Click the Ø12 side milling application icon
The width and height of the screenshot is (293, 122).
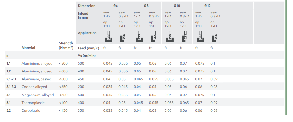pos(215,37)
